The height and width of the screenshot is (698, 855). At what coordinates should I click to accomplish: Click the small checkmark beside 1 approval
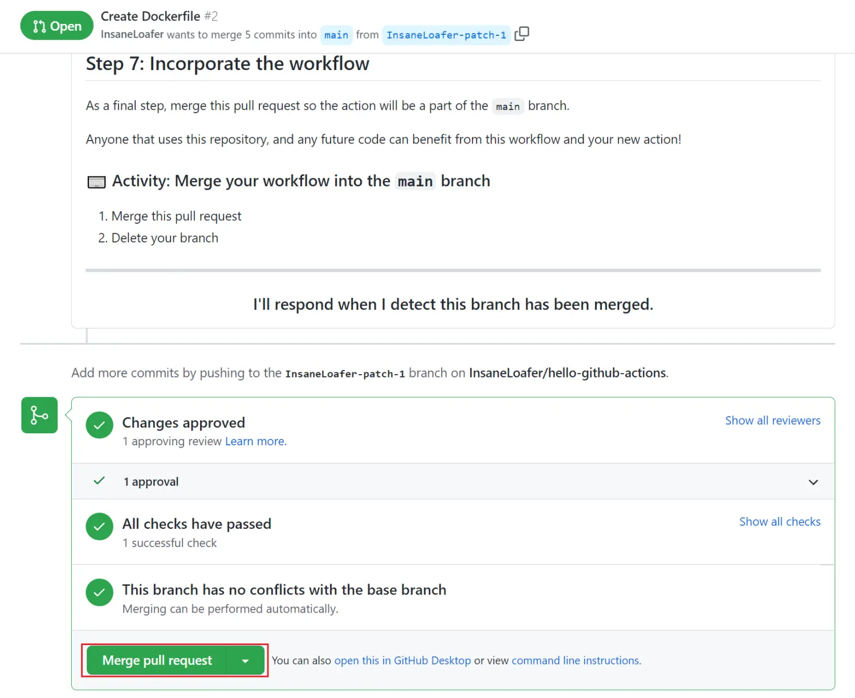point(99,481)
